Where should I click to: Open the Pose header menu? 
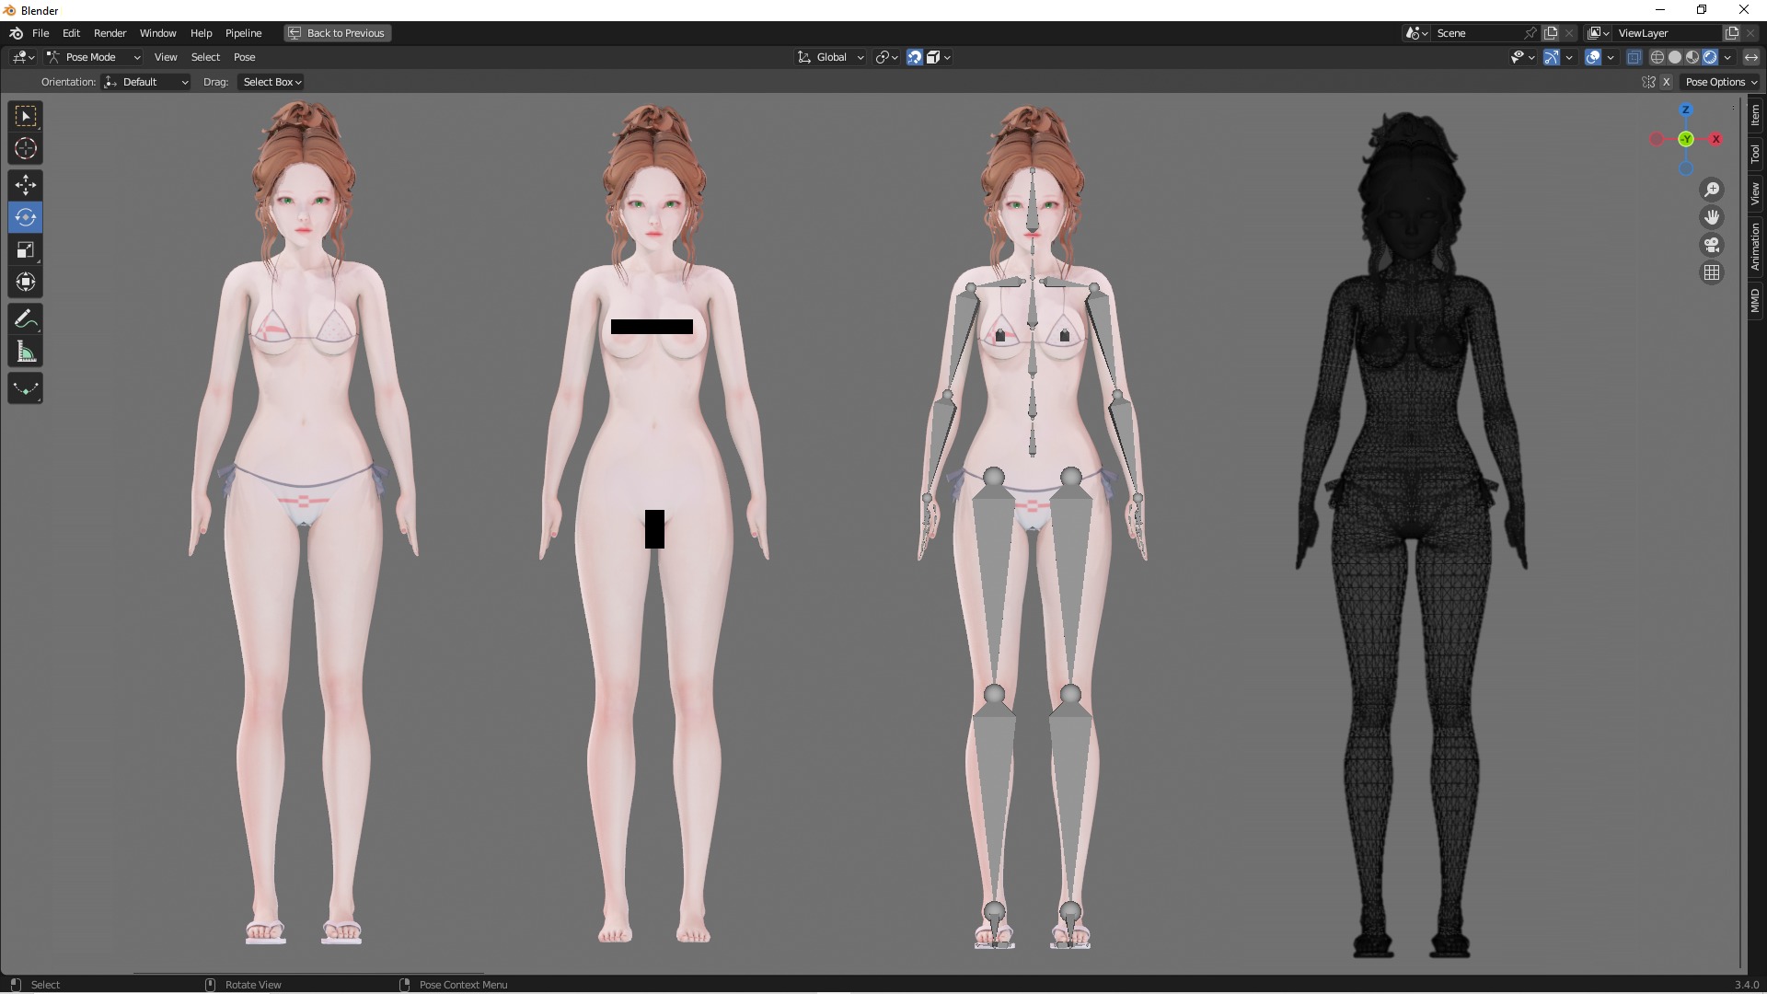(244, 57)
